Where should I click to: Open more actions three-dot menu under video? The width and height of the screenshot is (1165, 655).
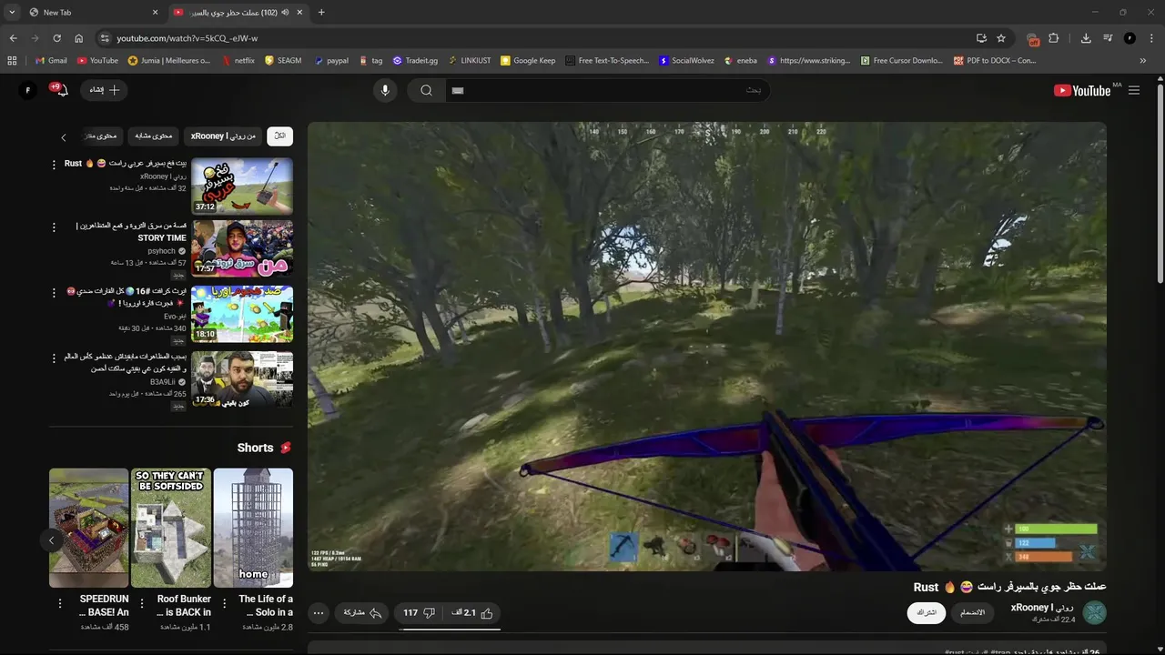319,613
